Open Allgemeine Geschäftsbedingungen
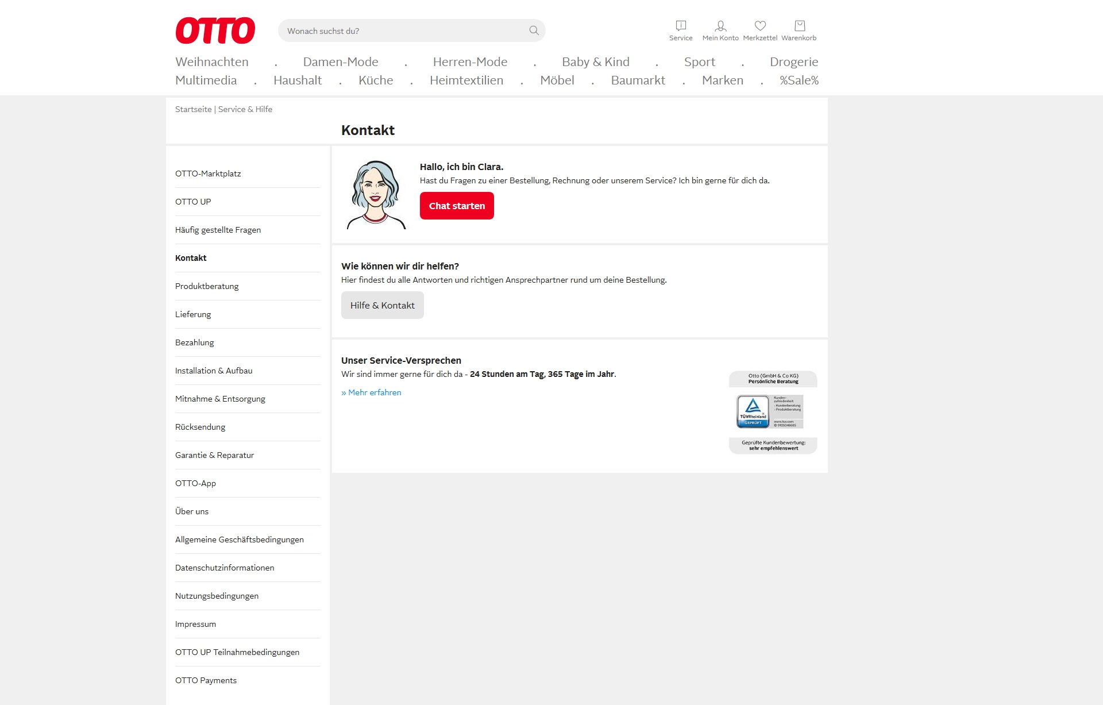Image resolution: width=1103 pixels, height=705 pixels. pos(248,540)
